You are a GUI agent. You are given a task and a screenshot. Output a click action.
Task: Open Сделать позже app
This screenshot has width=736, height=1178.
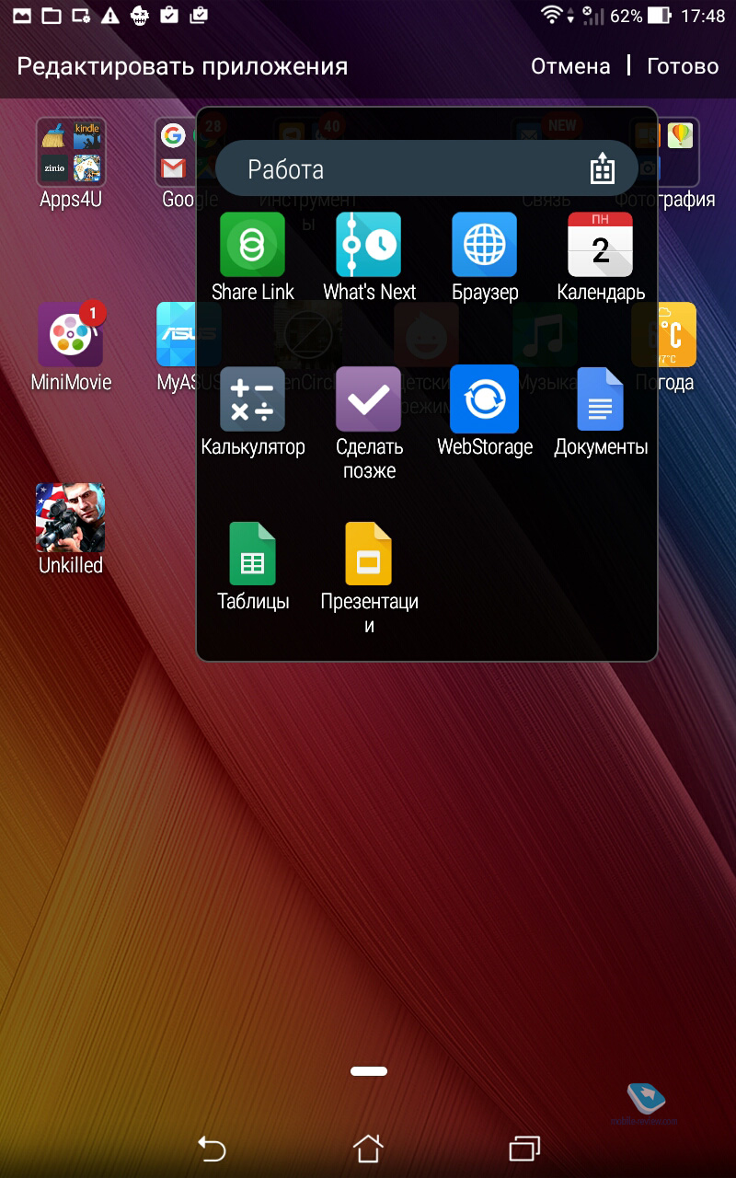point(369,399)
